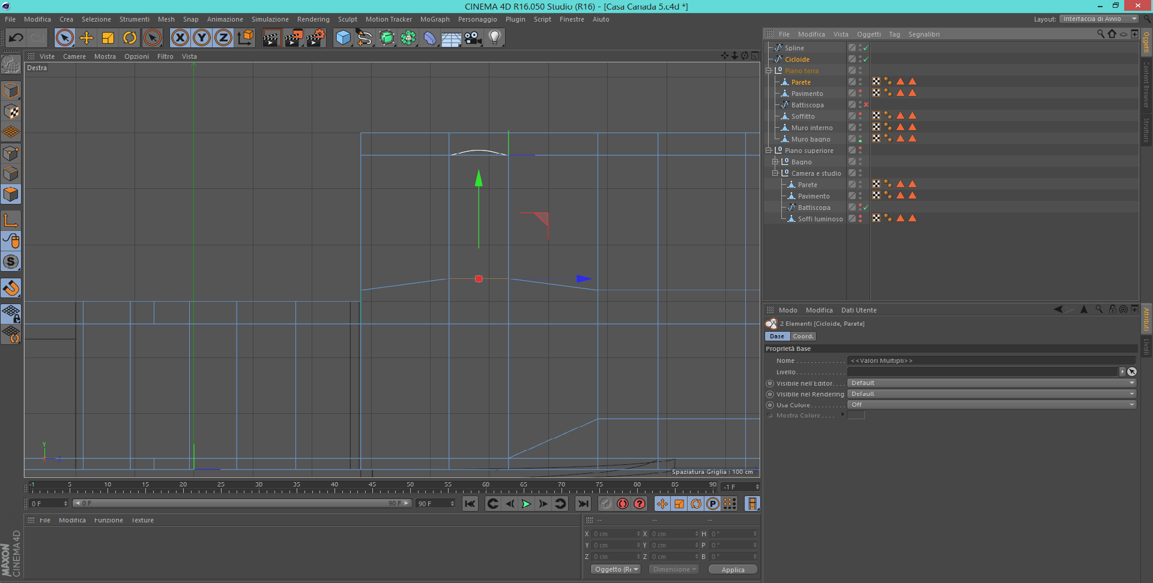This screenshot has width=1153, height=583.
Task: Toggle parameter keyframe recording (P)
Action: 713,504
